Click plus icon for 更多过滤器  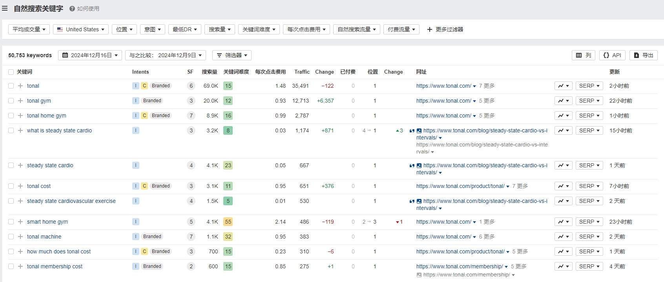pos(430,29)
